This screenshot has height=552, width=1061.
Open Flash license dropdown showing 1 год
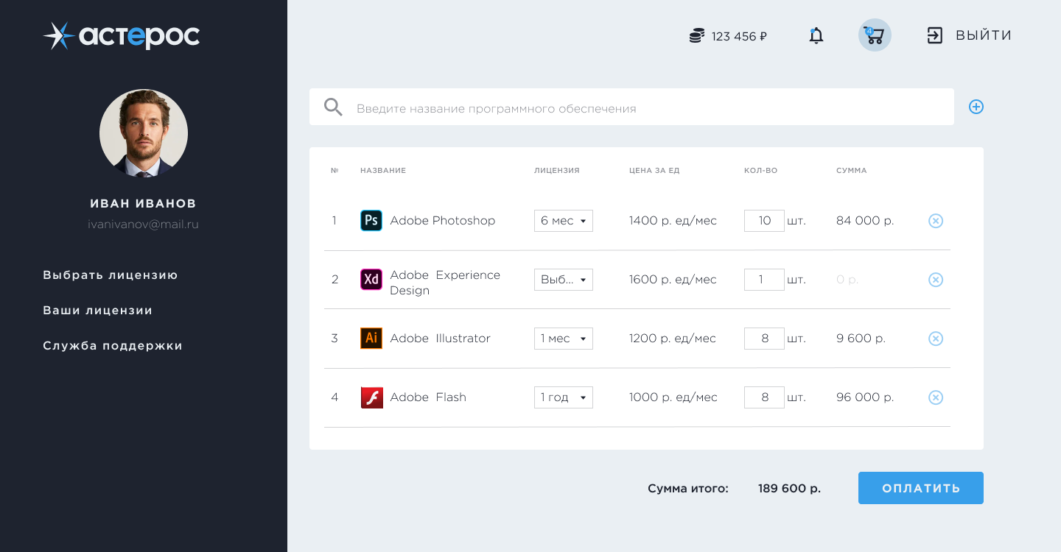[x=564, y=397]
